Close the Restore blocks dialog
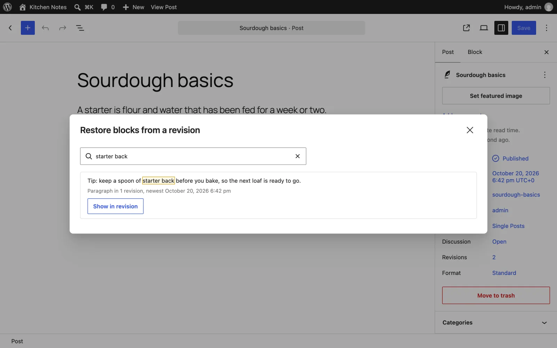 click(x=470, y=130)
